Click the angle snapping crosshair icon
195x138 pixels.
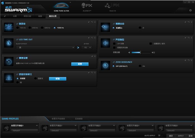(105, 27)
